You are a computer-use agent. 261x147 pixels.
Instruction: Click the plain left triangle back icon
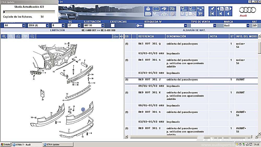(x=228, y=14)
